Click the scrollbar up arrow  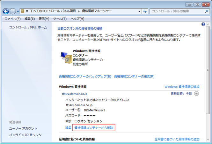pyautogui.click(x=208, y=24)
